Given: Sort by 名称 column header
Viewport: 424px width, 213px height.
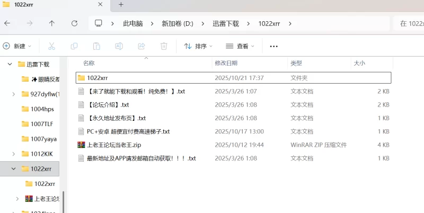Looking at the screenshot, I should [89, 63].
